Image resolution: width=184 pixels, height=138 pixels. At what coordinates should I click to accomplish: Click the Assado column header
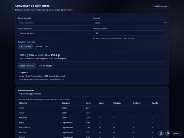[155, 103]
